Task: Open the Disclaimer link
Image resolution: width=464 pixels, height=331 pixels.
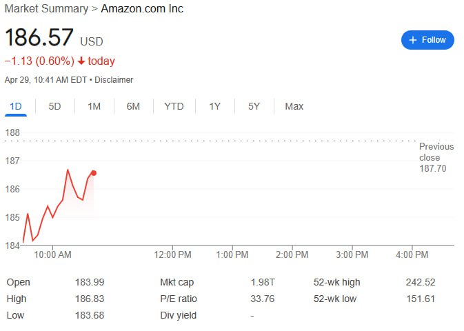Action: click(114, 80)
